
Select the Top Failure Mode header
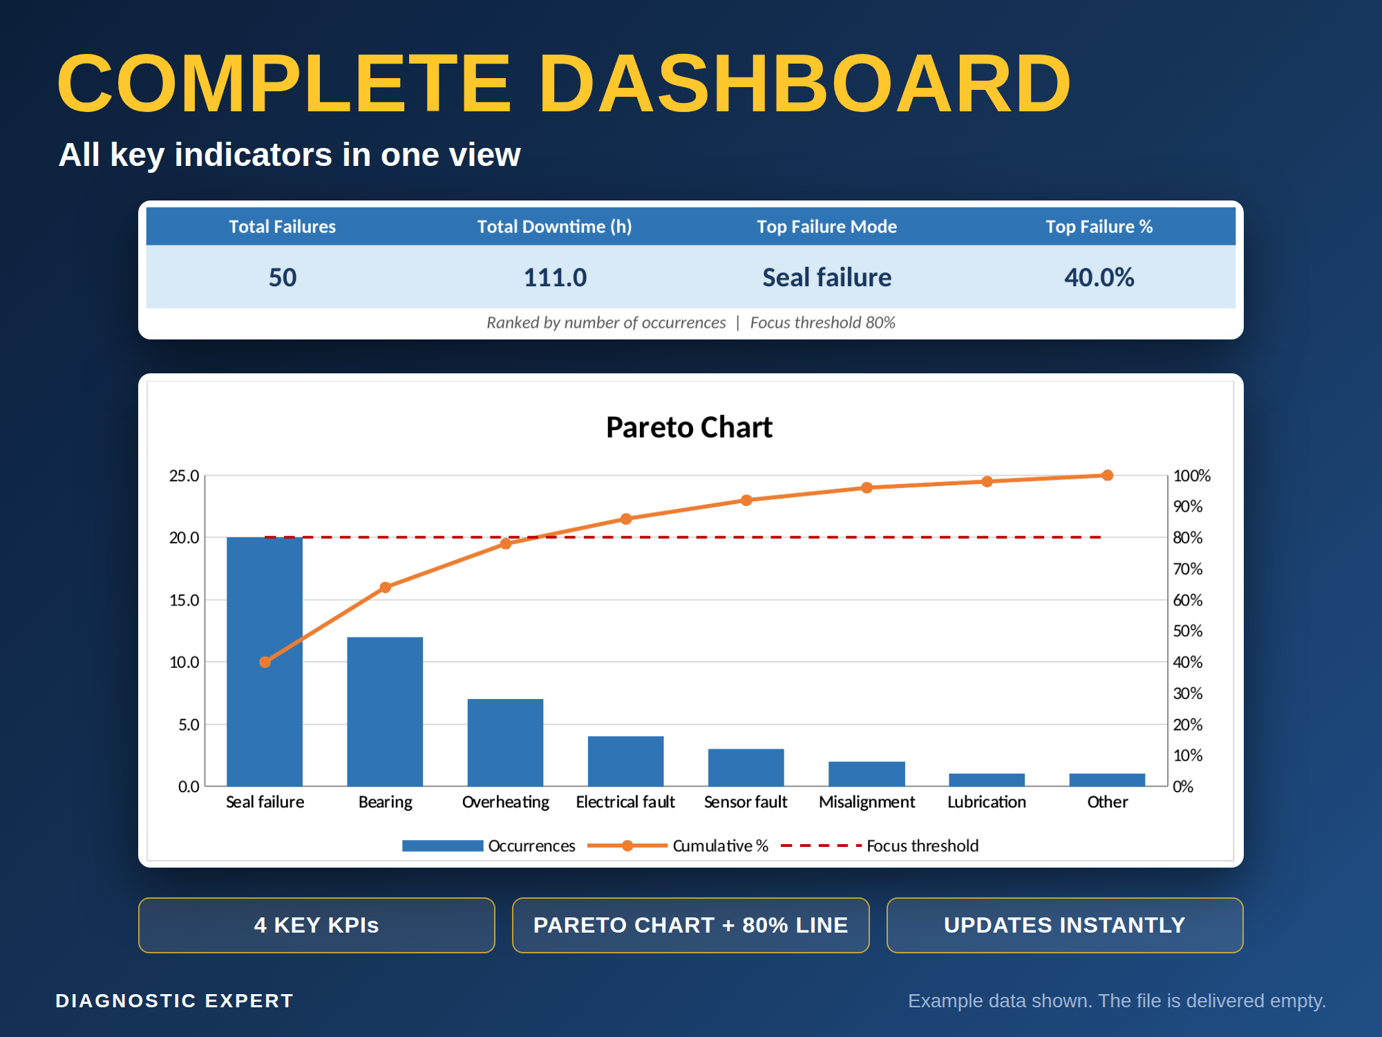(826, 227)
